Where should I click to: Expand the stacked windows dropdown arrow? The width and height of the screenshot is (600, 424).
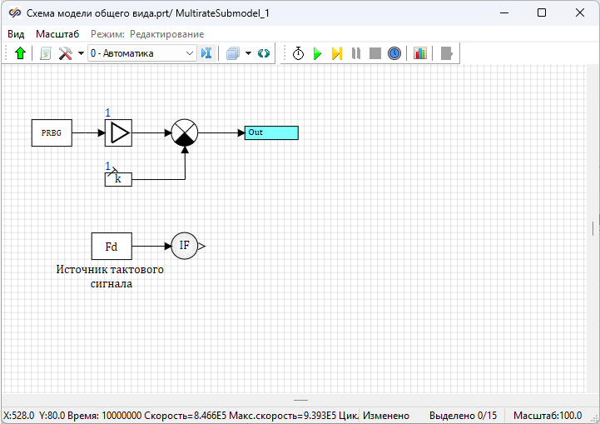click(x=248, y=53)
